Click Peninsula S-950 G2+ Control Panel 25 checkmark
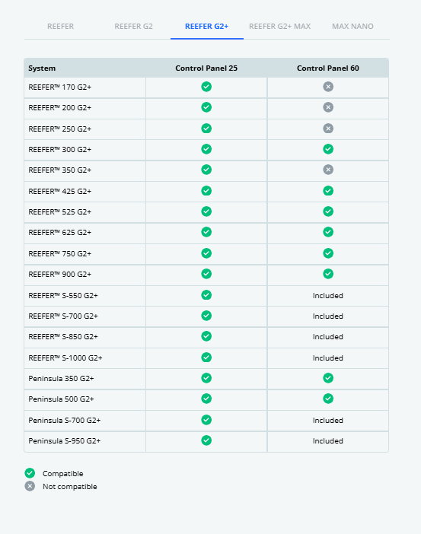Image resolution: width=421 pixels, height=534 pixels. point(206,440)
